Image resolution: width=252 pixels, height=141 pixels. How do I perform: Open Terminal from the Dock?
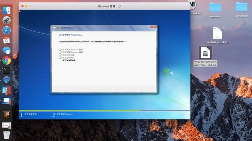click(x=7, y=70)
